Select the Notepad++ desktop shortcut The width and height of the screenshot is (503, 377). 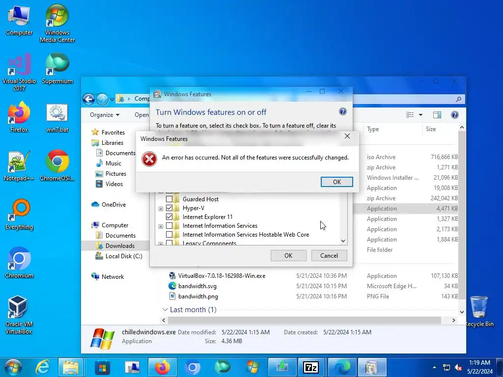click(19, 166)
